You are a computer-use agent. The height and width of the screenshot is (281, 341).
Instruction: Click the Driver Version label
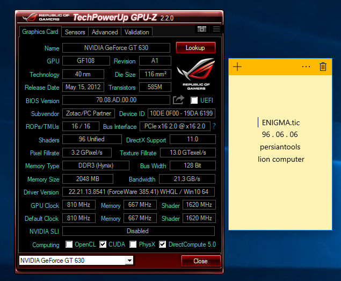(x=41, y=192)
